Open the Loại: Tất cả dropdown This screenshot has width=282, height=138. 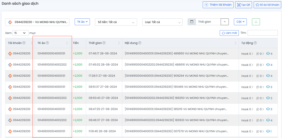click(162, 22)
